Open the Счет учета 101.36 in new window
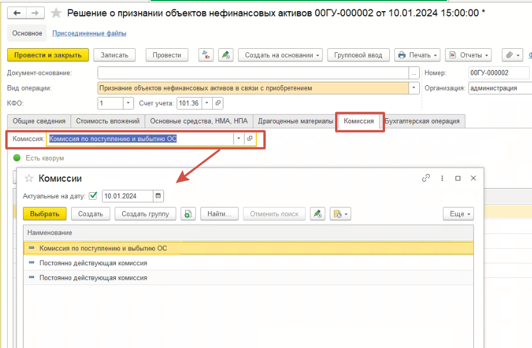Viewport: 532px width, 348px height. tap(218, 103)
